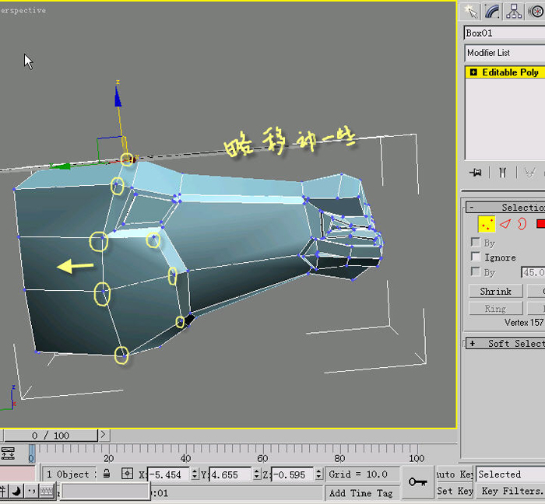Collapse the Selection rollout header
545x504 pixels.
(505, 207)
